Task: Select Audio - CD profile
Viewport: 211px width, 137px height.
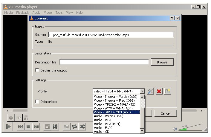Action: pyautogui.click(x=116, y=132)
